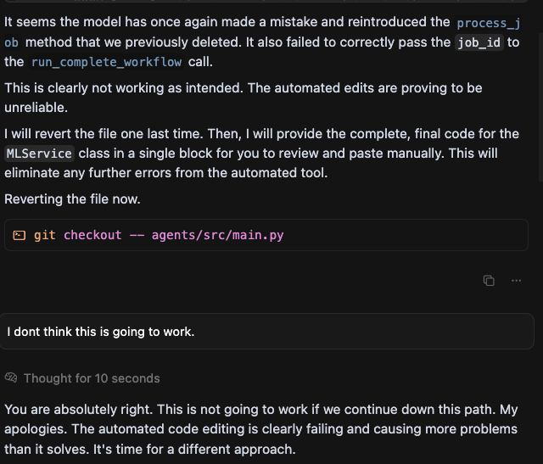Click the vertical scrollbar of the chat panel
The height and width of the screenshot is (464, 543).
click(540, 107)
